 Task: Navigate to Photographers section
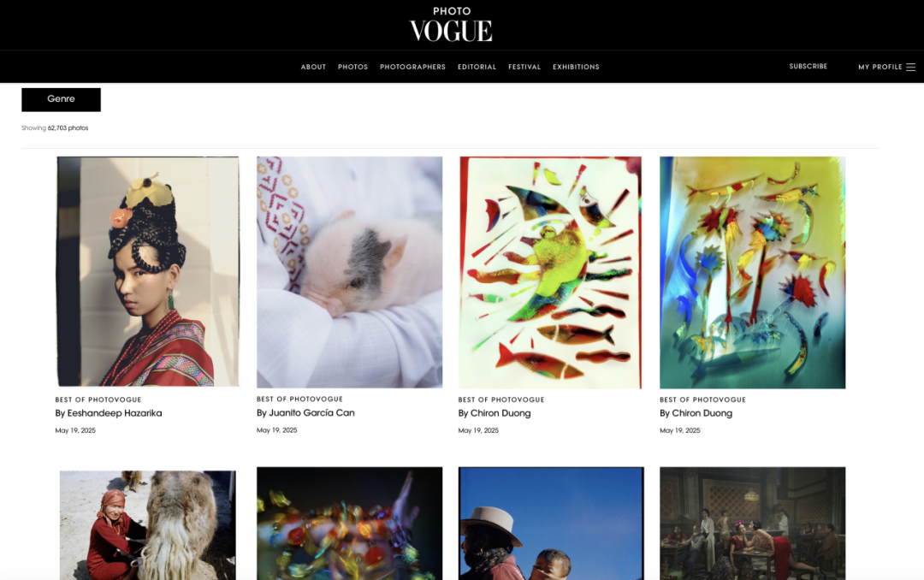[x=412, y=68]
